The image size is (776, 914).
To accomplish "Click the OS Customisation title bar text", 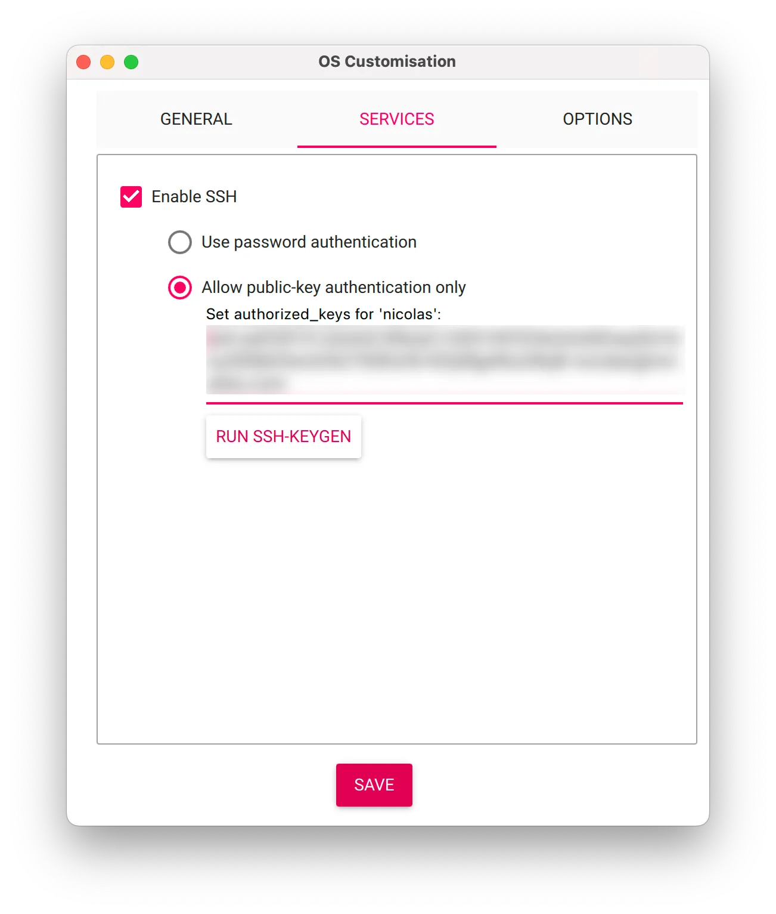I will click(387, 61).
